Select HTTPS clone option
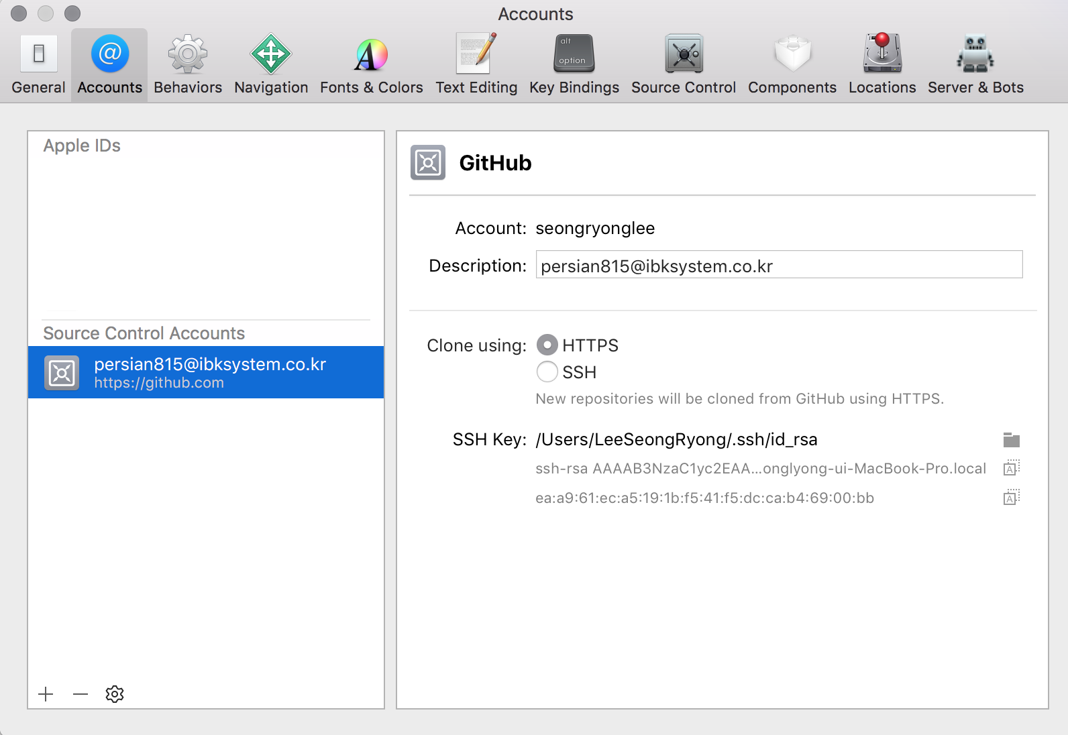The image size is (1068, 735). point(547,345)
